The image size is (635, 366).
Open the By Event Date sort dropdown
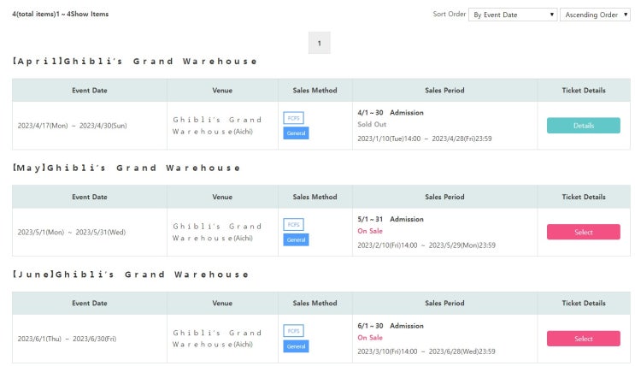pos(513,15)
